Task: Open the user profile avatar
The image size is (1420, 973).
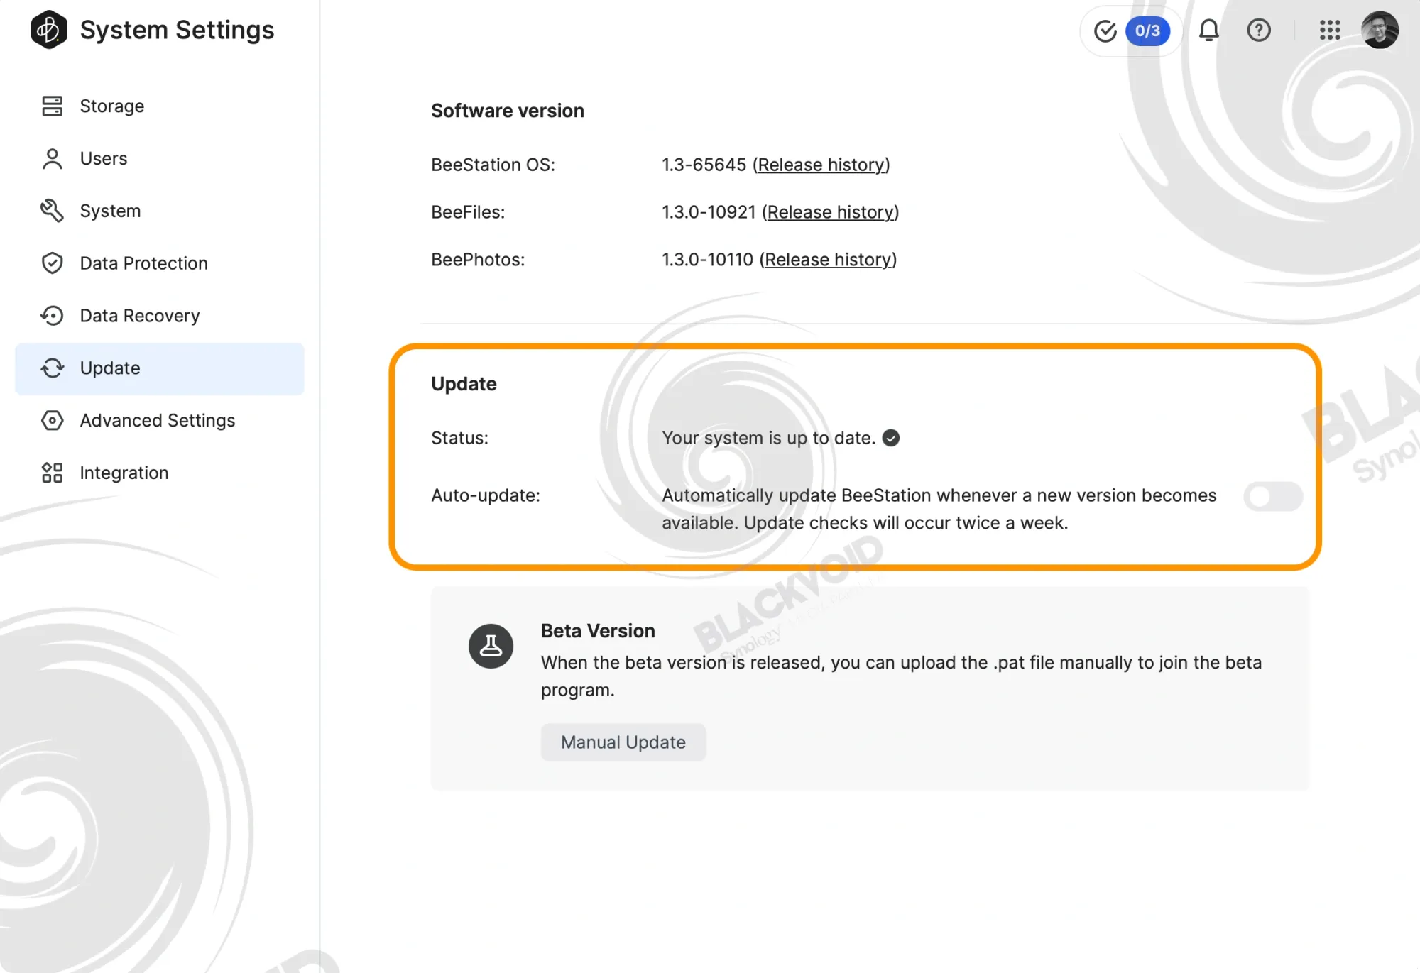Action: pos(1380,30)
